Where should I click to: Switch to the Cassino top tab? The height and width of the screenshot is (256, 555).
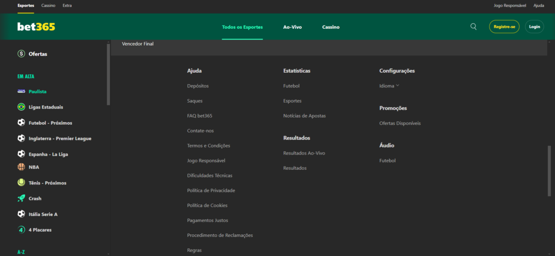(48, 5)
